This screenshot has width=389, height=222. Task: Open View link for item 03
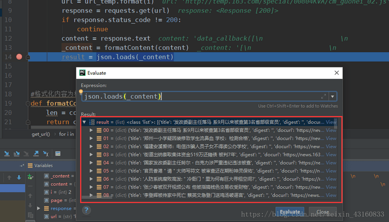click(331, 154)
